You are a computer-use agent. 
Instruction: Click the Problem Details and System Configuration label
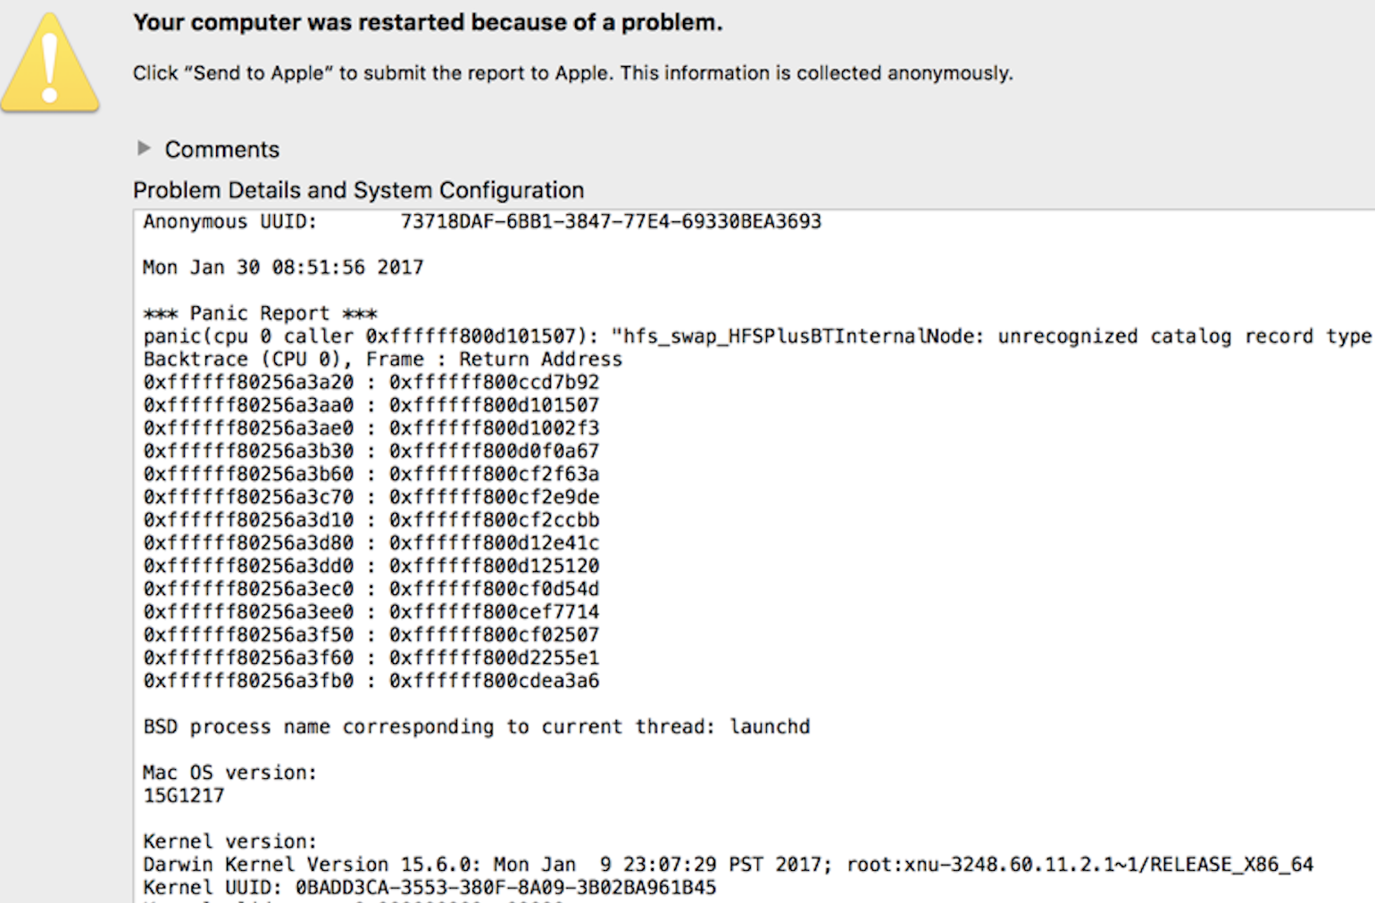click(358, 190)
